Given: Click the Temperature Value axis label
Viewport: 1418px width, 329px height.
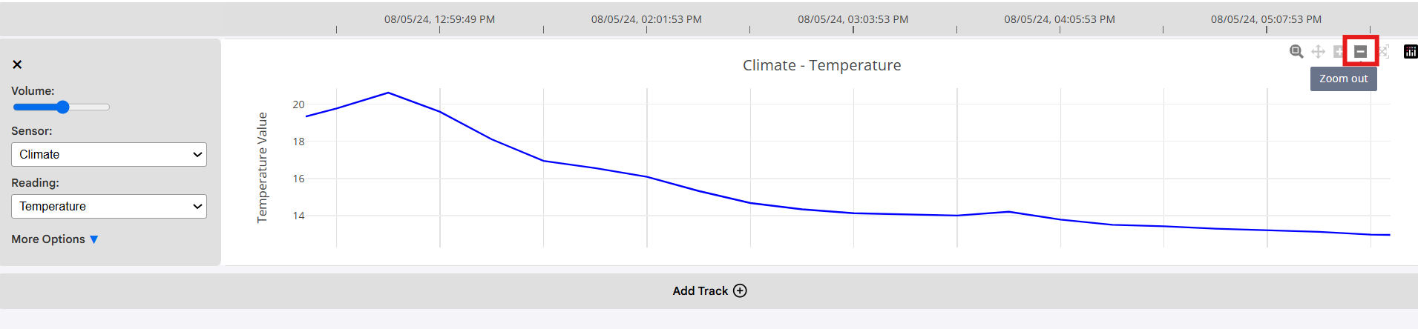Looking at the screenshot, I should click(262, 167).
